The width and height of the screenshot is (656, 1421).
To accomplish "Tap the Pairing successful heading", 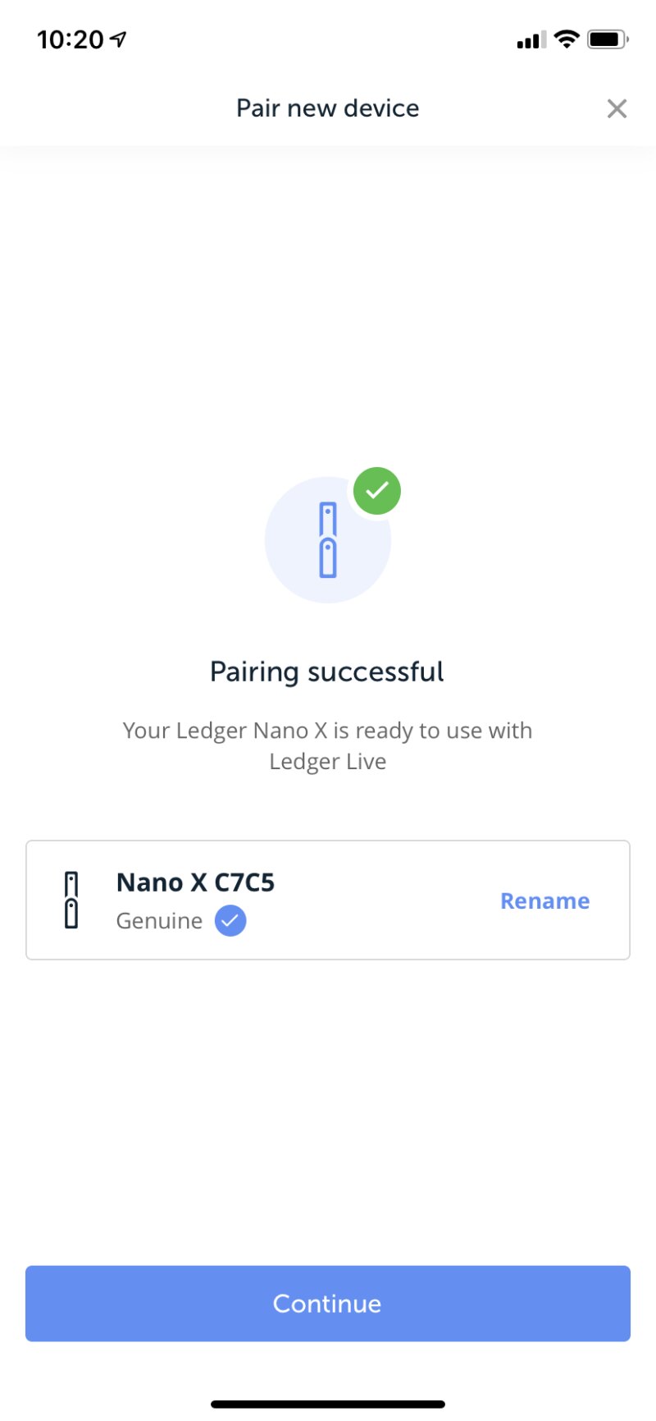I will point(327,672).
